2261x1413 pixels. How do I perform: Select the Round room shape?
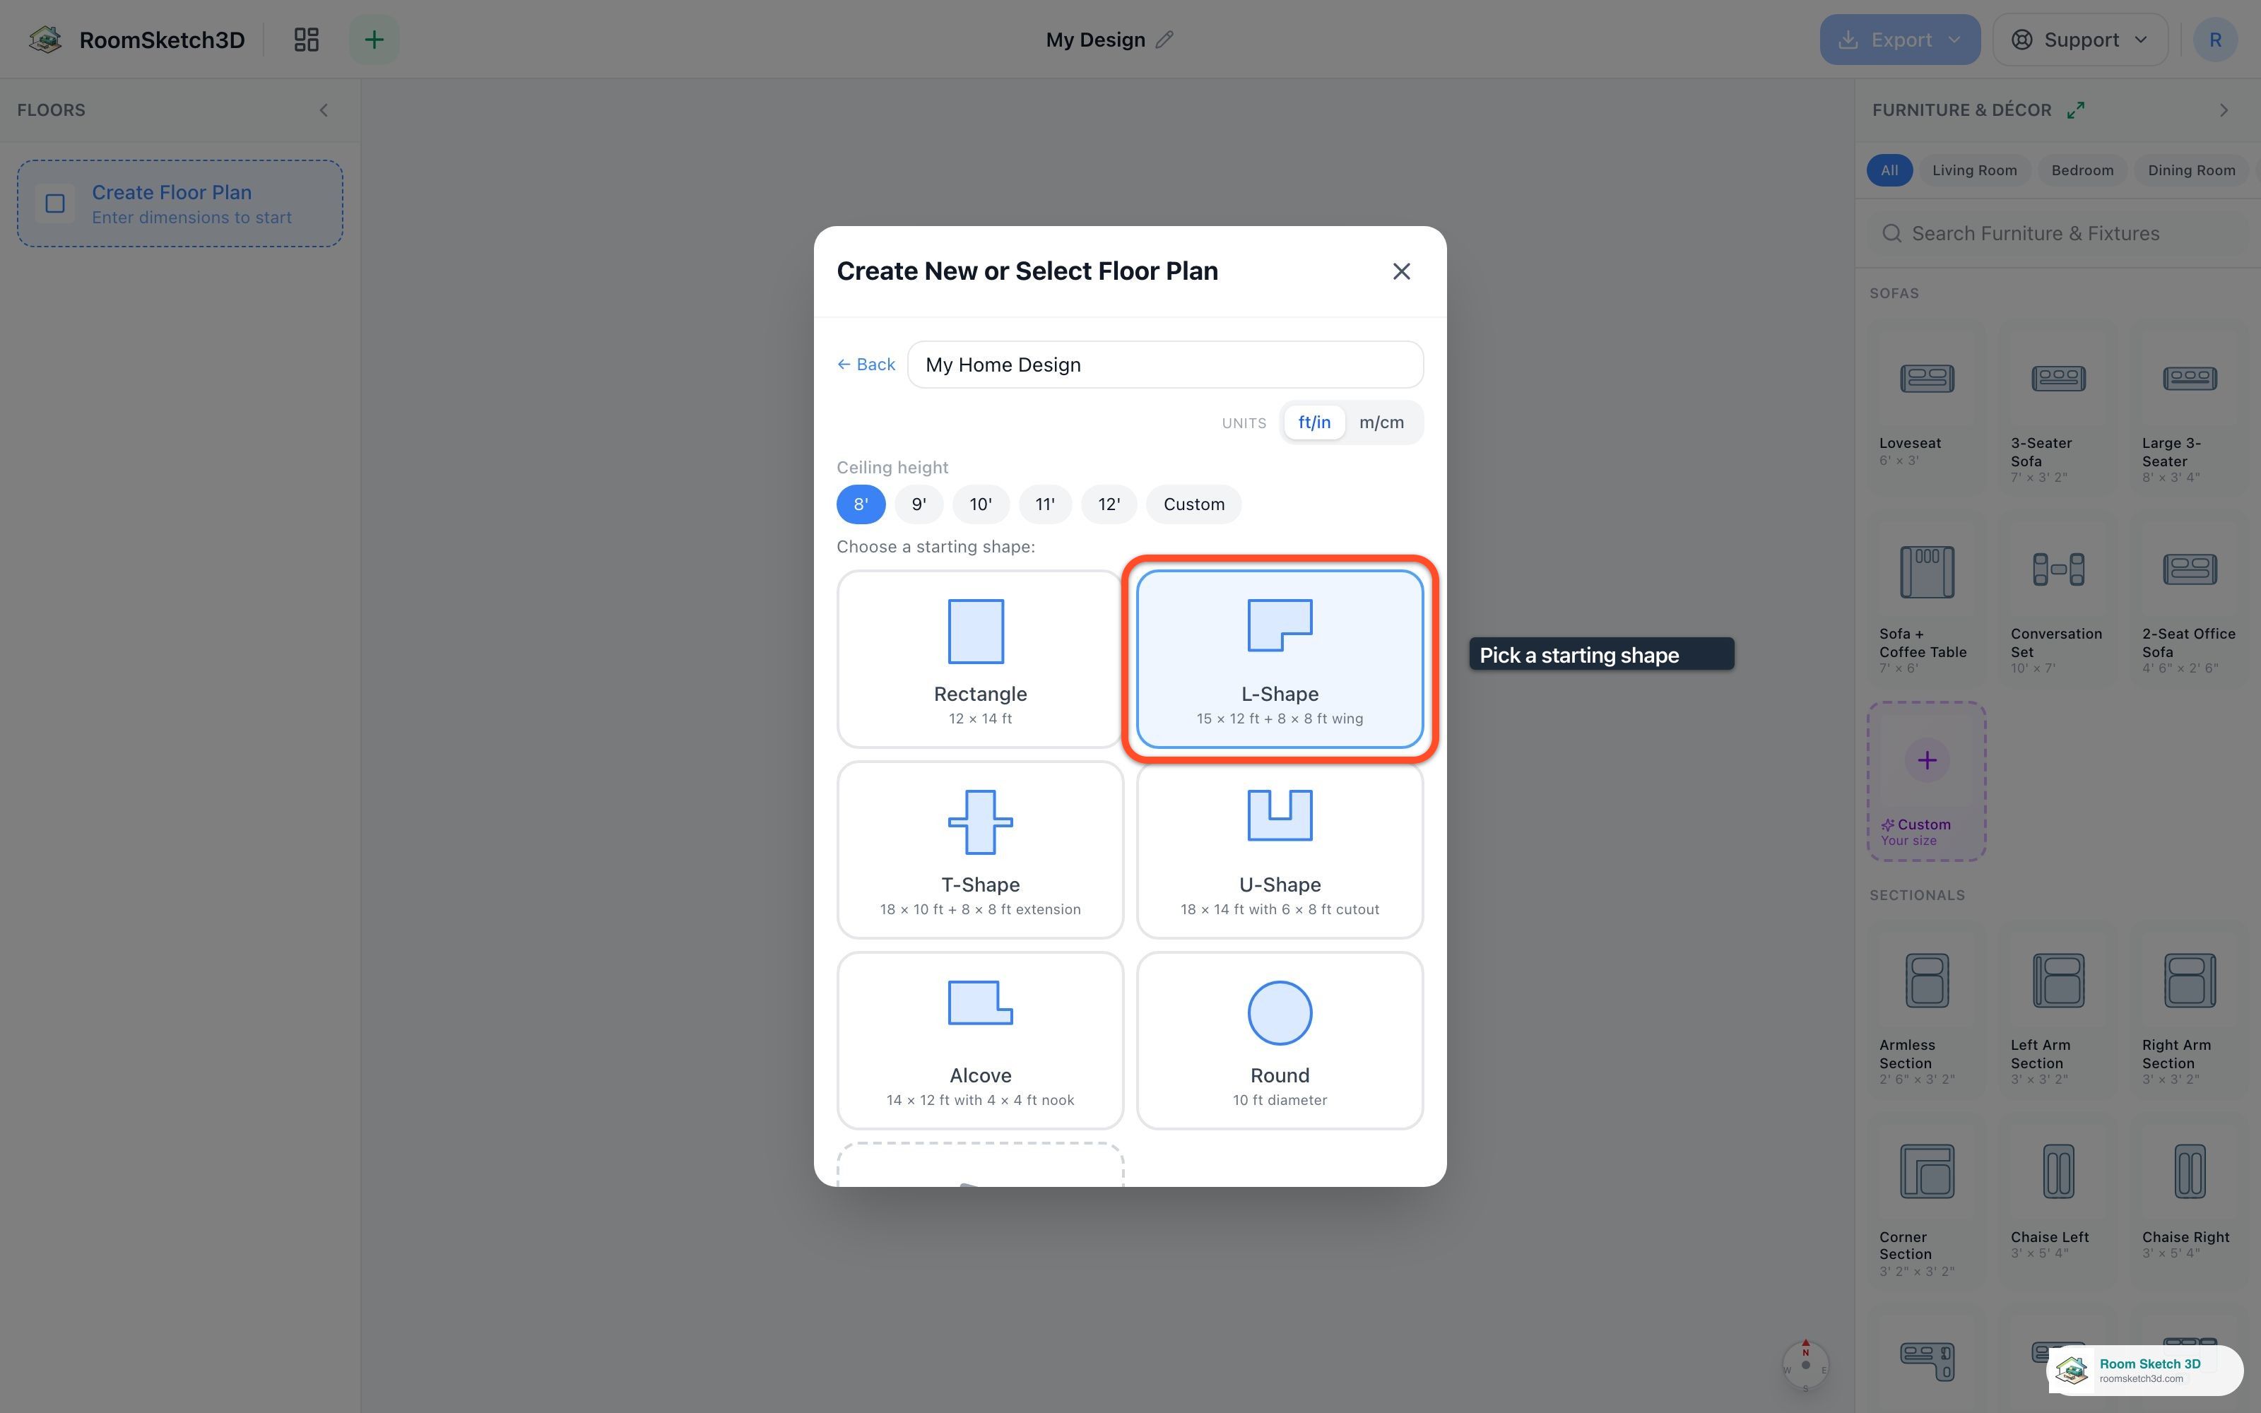coord(1279,1040)
